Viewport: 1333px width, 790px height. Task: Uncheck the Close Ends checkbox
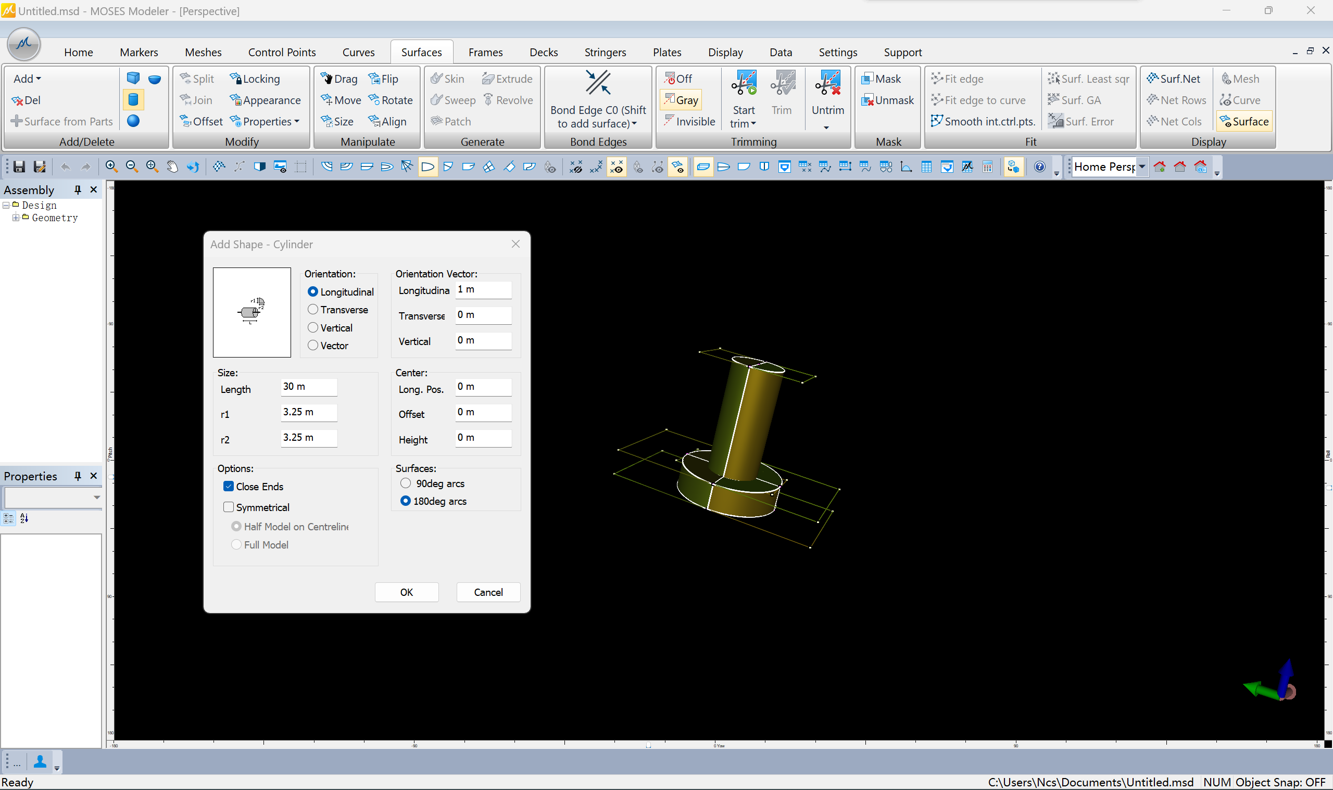point(229,487)
